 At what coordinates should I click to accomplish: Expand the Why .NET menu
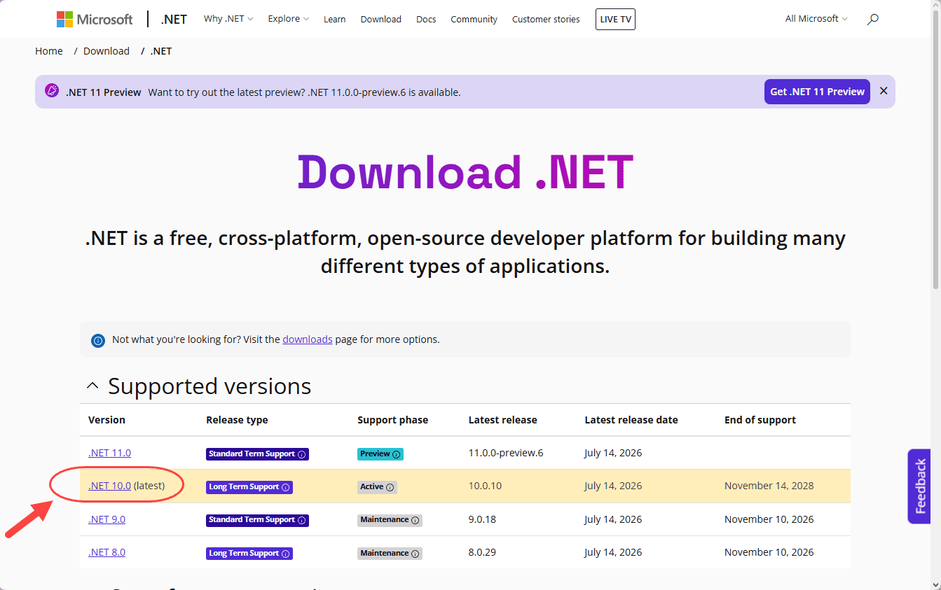(228, 19)
